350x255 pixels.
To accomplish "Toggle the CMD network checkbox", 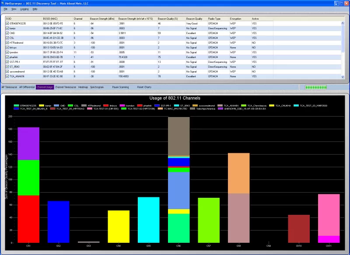I will 7,33.
